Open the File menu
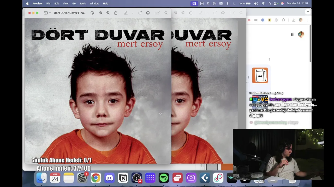Viewport: 334px width, 187px height. pos(48,3)
